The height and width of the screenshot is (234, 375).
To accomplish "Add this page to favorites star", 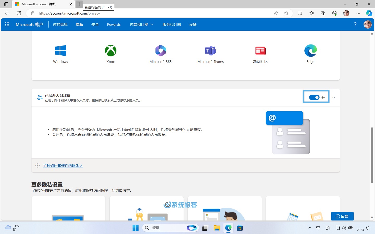I will pos(286,13).
